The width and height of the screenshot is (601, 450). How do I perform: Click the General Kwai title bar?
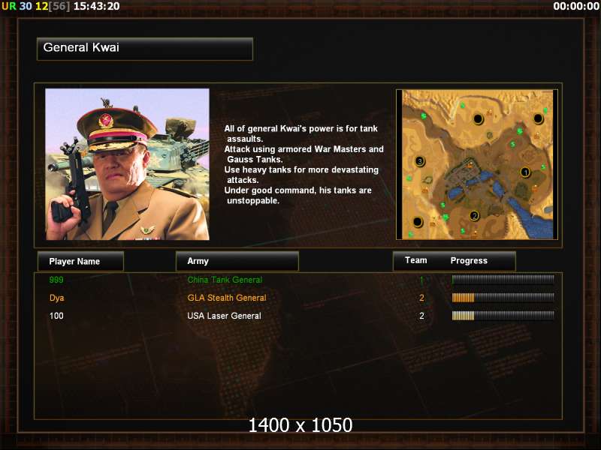(145, 49)
